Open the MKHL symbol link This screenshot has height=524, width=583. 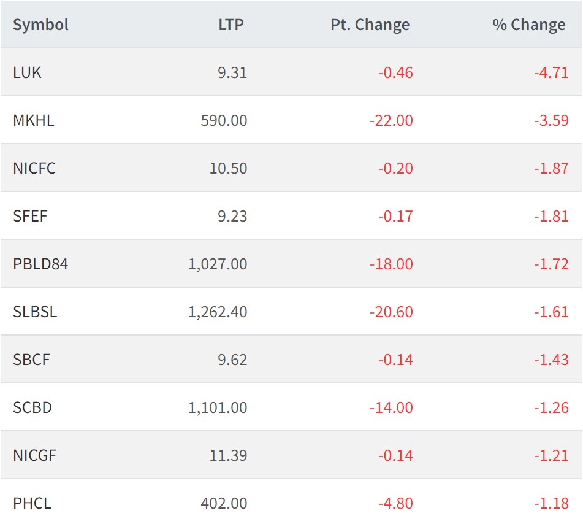click(x=34, y=121)
